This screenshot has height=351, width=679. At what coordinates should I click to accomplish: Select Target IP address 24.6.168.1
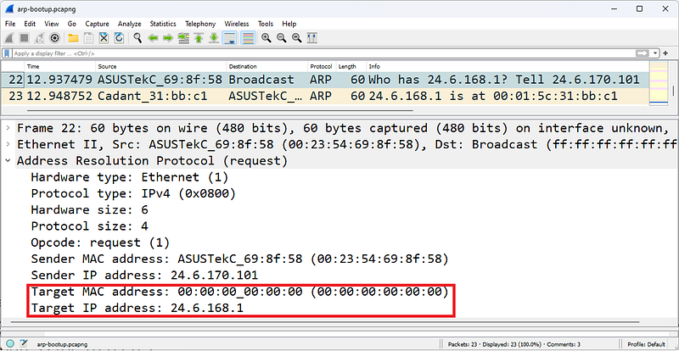[137, 309]
